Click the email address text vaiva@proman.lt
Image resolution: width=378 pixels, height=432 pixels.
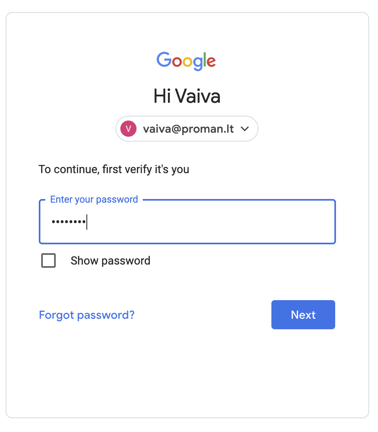(x=188, y=129)
